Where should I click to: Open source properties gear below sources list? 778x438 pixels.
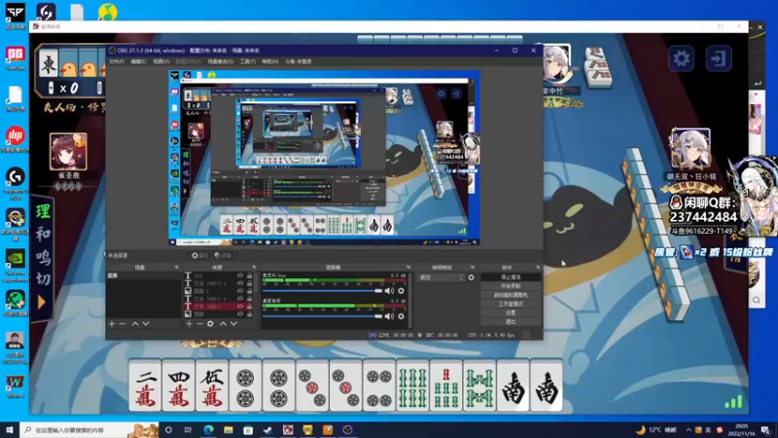click(210, 324)
